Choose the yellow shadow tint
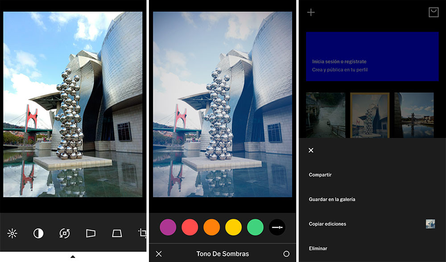 [234, 227]
